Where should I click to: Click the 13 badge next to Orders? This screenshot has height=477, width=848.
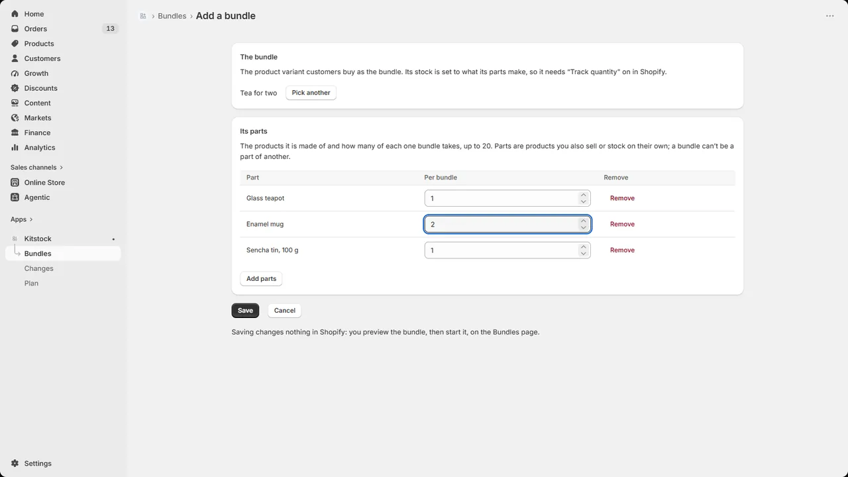coord(110,28)
